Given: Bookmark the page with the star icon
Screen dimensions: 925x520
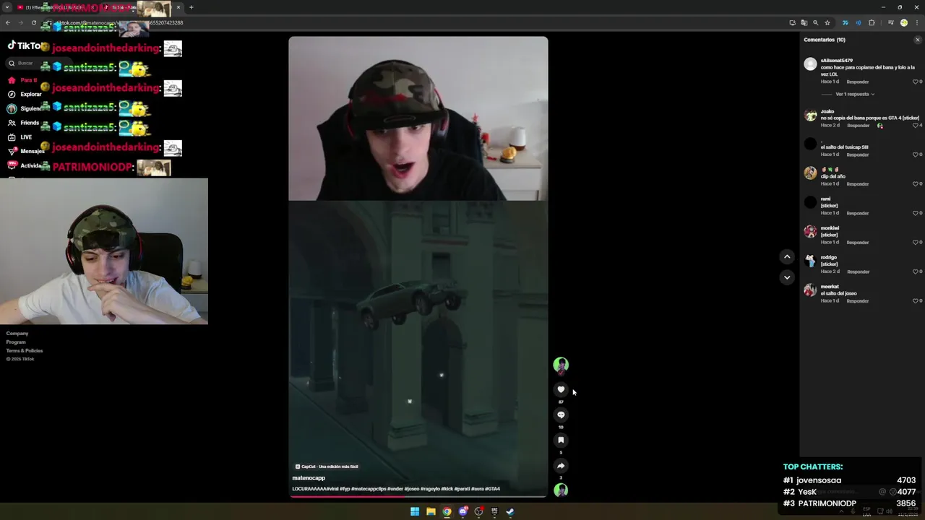Looking at the screenshot, I should (827, 22).
